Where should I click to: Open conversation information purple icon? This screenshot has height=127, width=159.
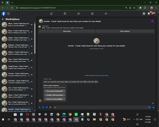coord(152,21)
